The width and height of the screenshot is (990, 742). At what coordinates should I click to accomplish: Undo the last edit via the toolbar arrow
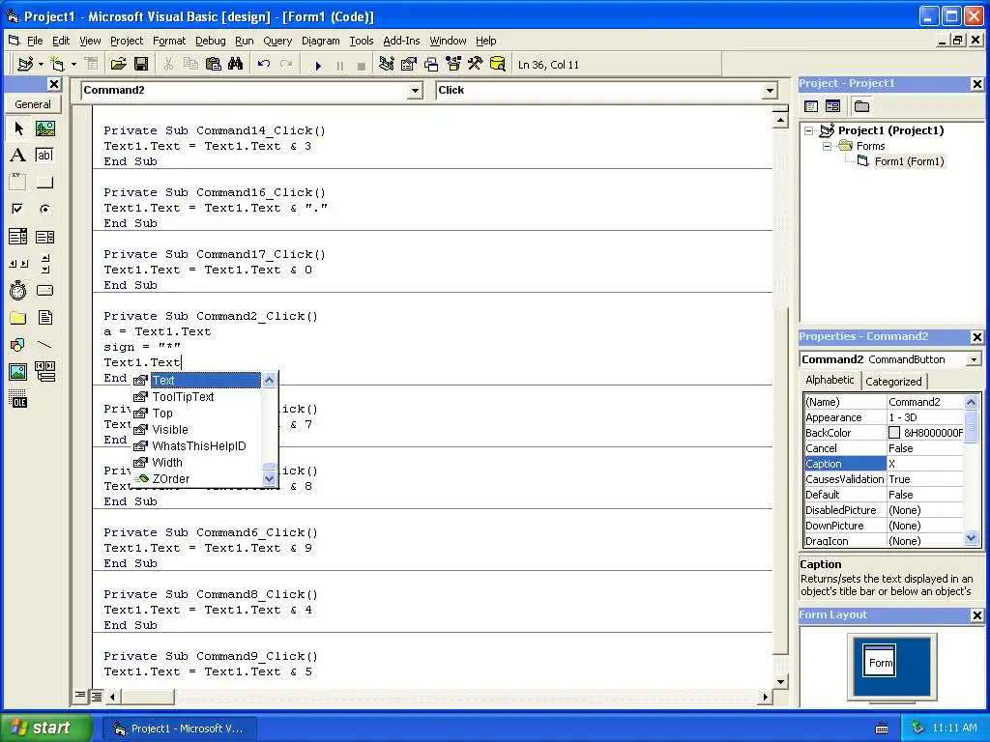(x=264, y=64)
